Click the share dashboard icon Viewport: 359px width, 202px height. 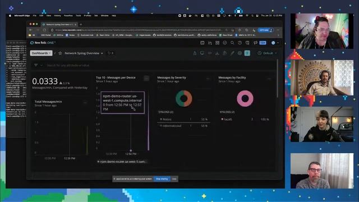click(x=195, y=53)
